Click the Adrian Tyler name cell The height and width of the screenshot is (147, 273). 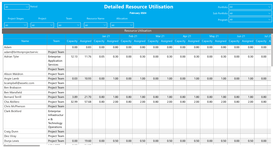click(25, 63)
